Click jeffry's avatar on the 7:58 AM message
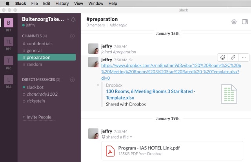 coord(93,62)
